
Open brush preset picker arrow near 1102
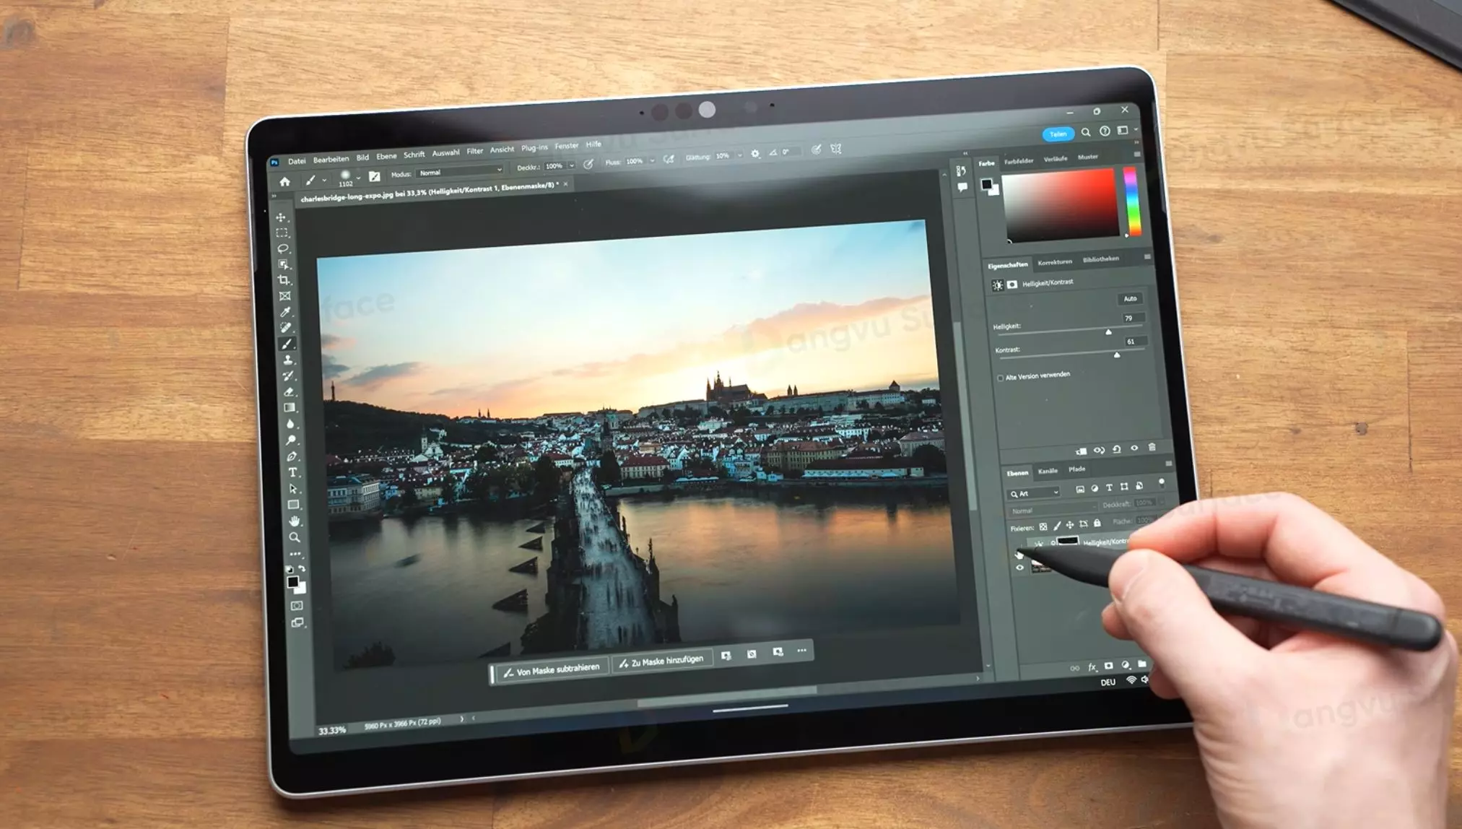[358, 178]
